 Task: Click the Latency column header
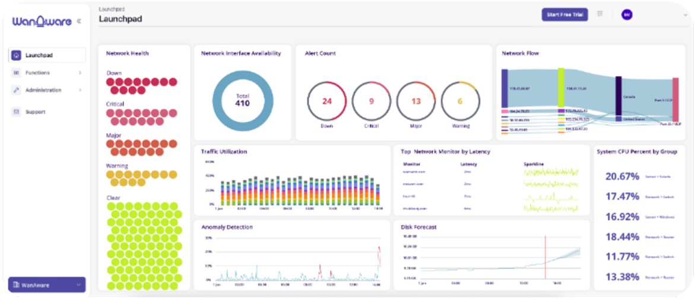468,164
